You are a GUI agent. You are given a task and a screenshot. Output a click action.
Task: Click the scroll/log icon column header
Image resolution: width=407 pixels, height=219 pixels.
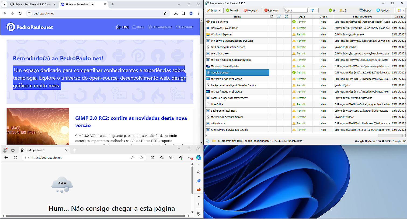point(279,17)
